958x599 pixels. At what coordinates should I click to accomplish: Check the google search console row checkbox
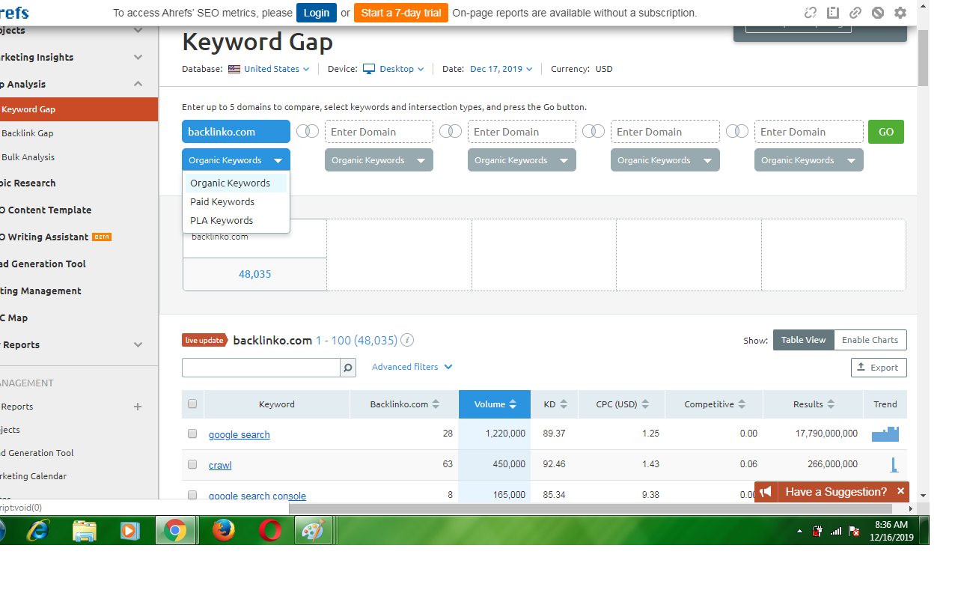click(x=192, y=495)
